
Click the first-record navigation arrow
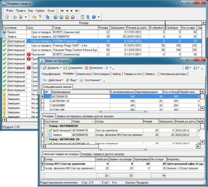[x=62, y=11]
